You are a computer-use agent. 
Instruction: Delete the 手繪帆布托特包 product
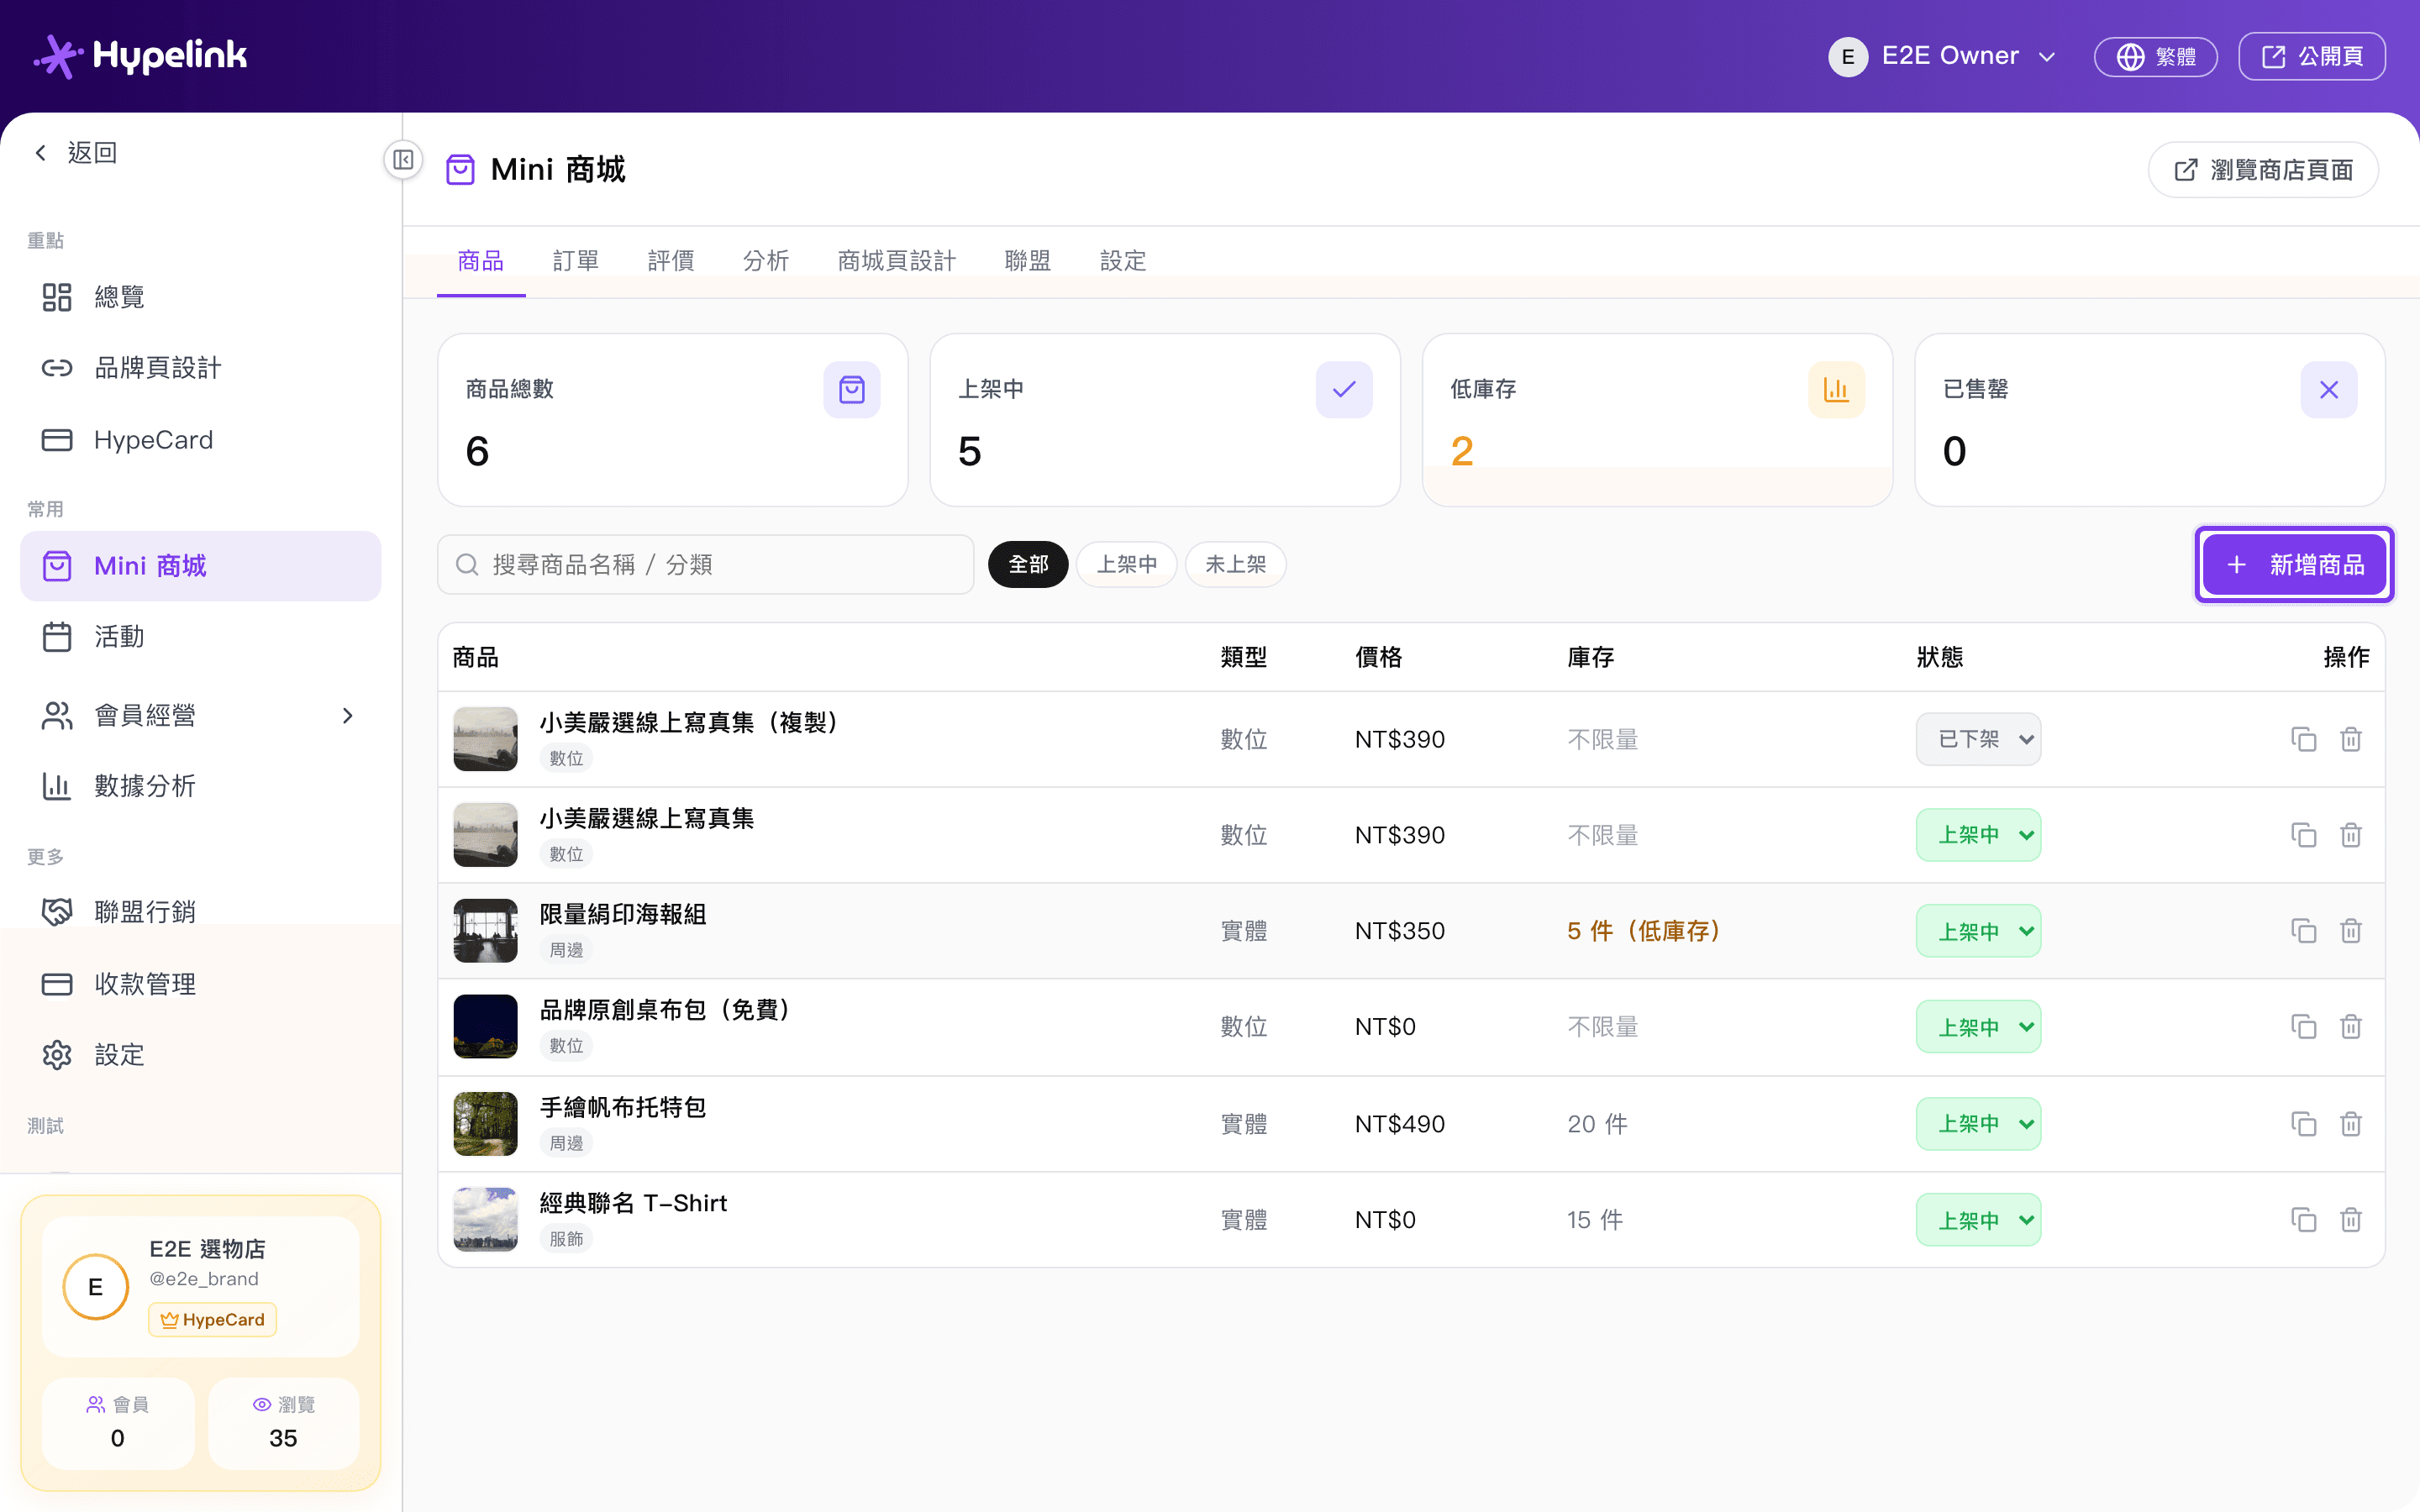click(2351, 1124)
